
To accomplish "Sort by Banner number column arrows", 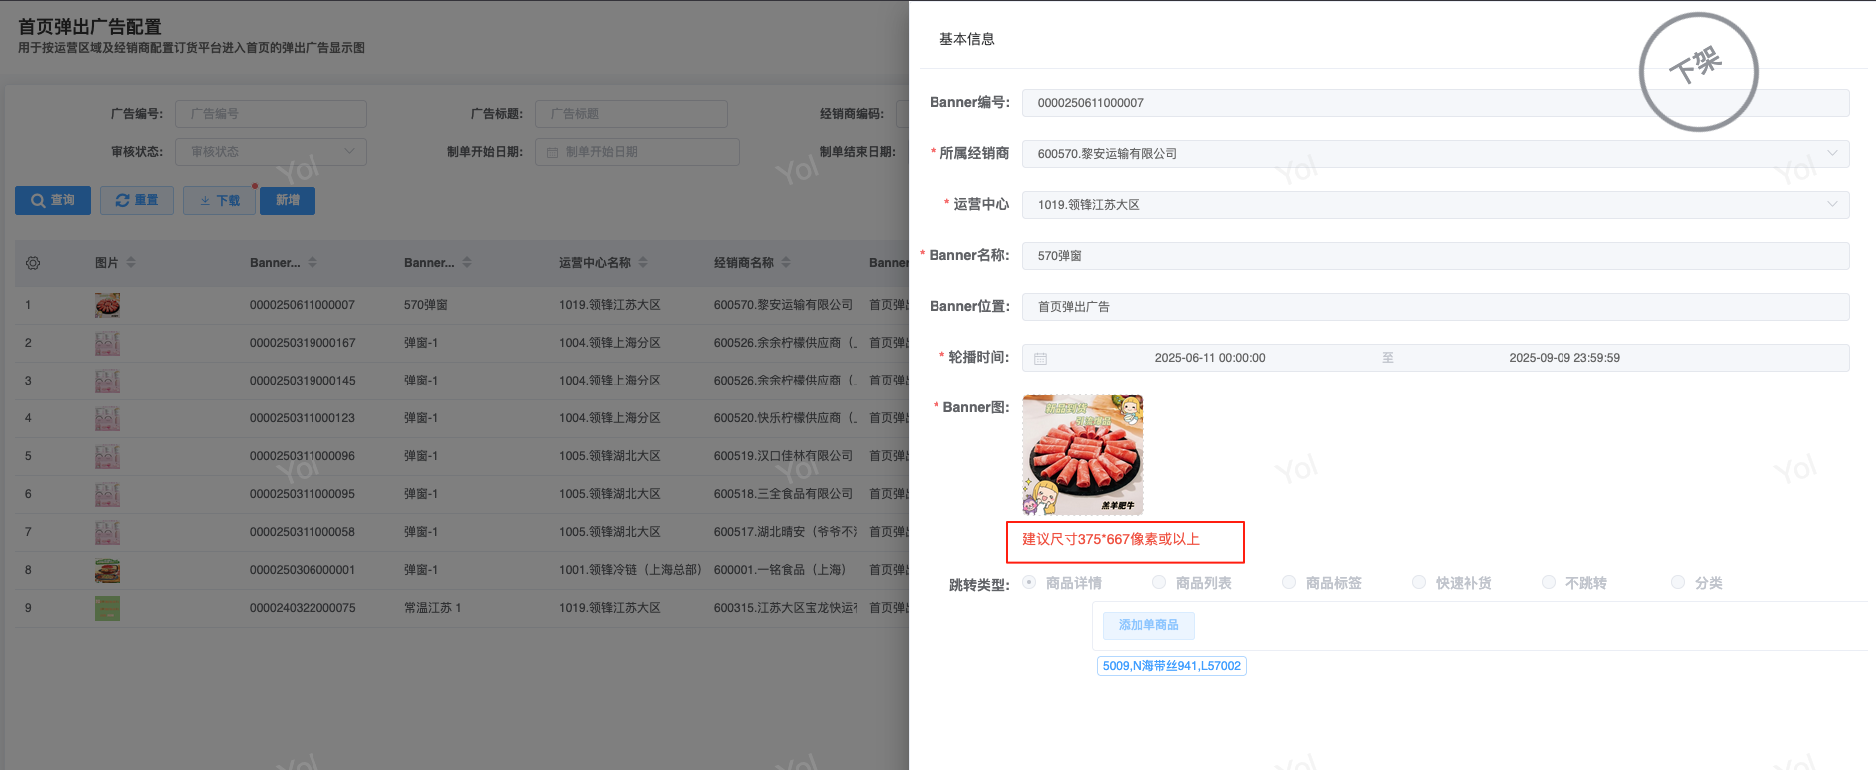I will tap(313, 263).
